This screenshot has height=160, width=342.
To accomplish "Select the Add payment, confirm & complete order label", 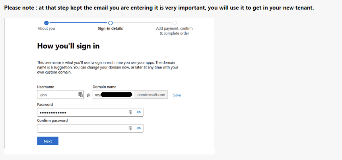I will pos(174,31).
